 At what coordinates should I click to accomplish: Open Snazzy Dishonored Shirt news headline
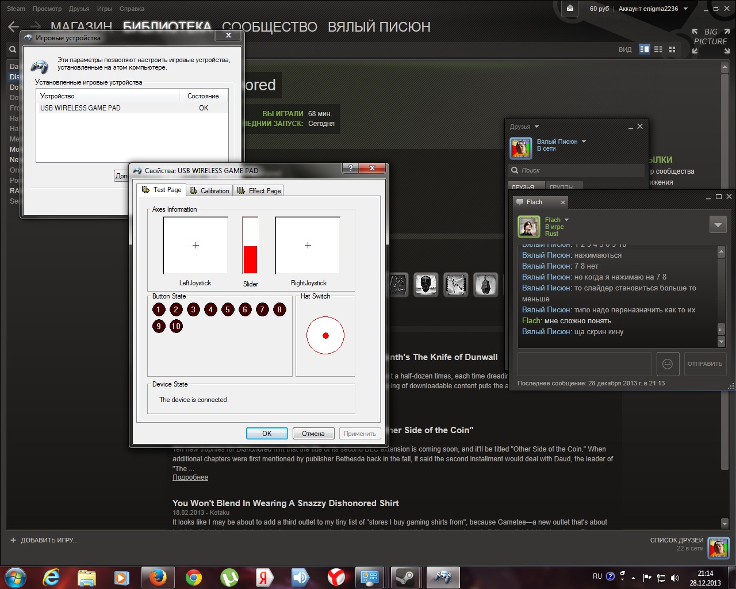tap(286, 503)
